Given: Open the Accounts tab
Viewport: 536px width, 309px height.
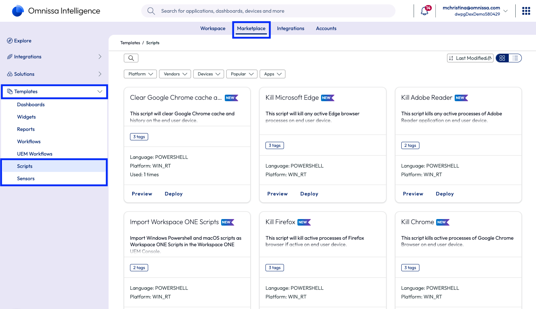Looking at the screenshot, I should pyautogui.click(x=326, y=28).
